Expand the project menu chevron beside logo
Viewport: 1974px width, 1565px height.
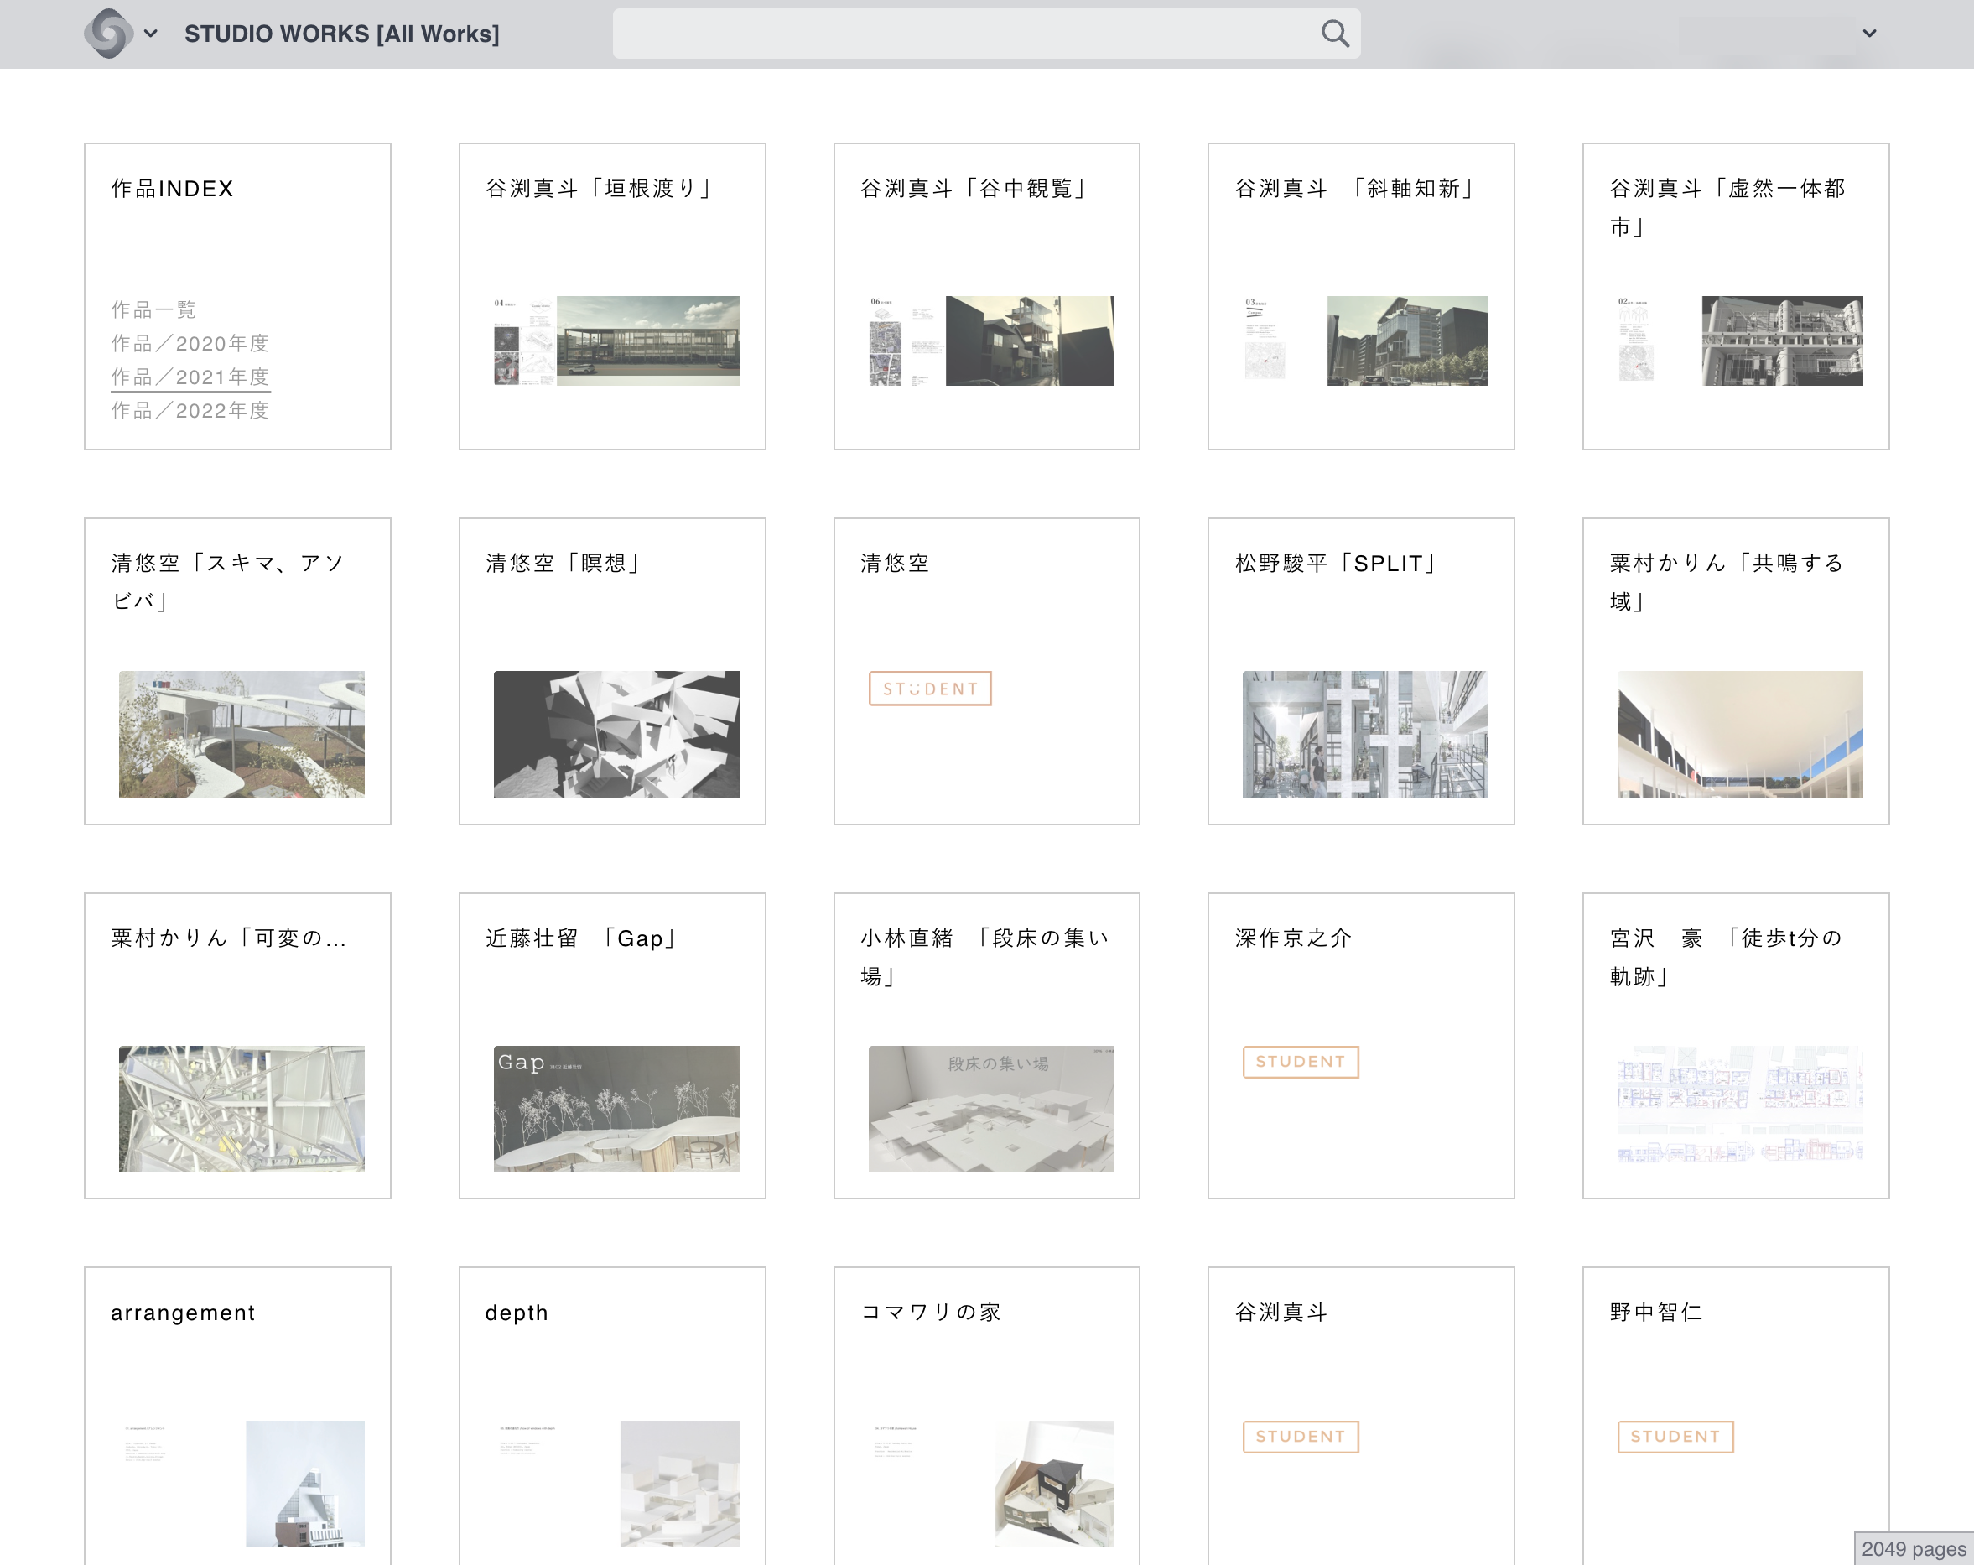[x=151, y=34]
